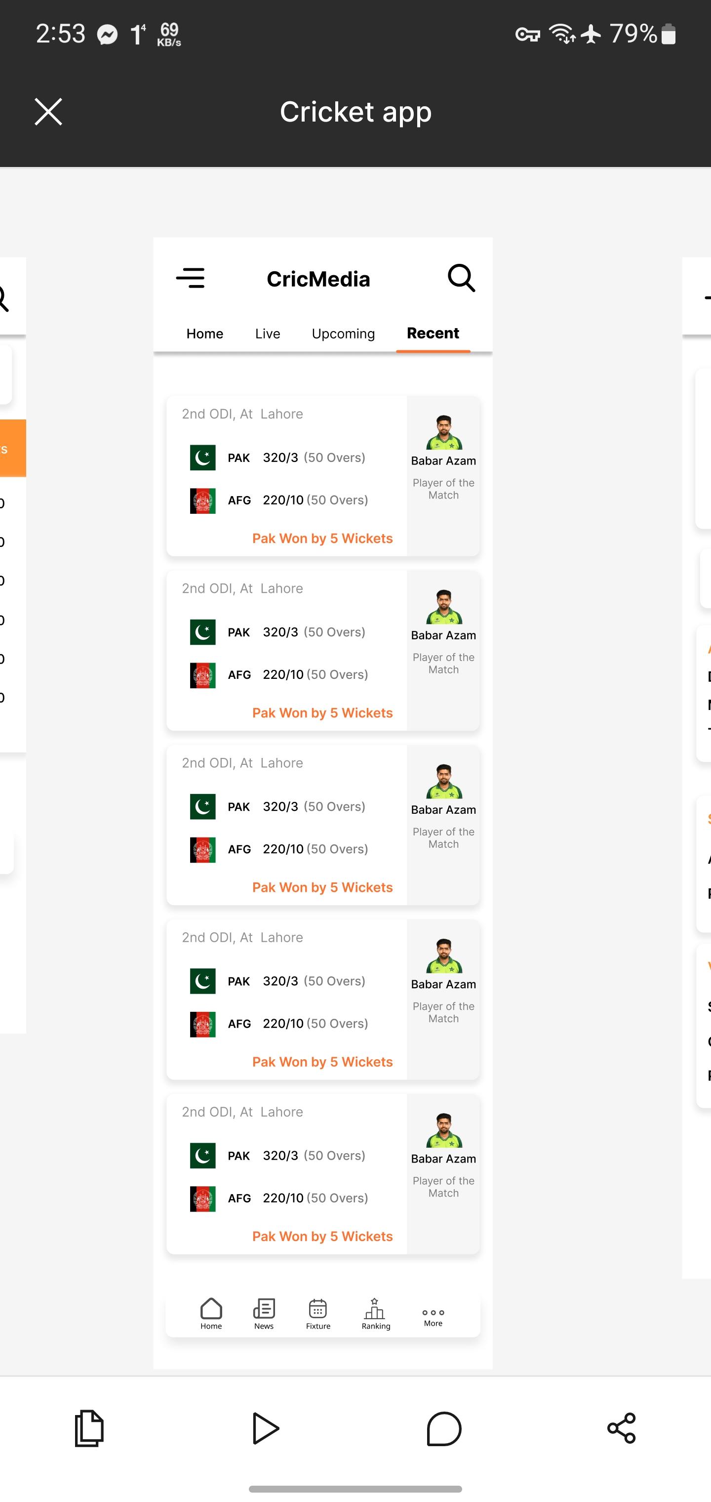This screenshot has width=711, height=1502.
Task: Close the Cricket app preview
Action: (x=48, y=111)
